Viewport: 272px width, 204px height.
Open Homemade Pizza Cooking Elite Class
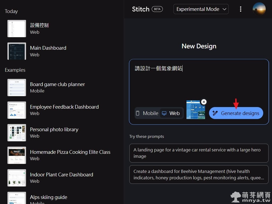coord(70,155)
